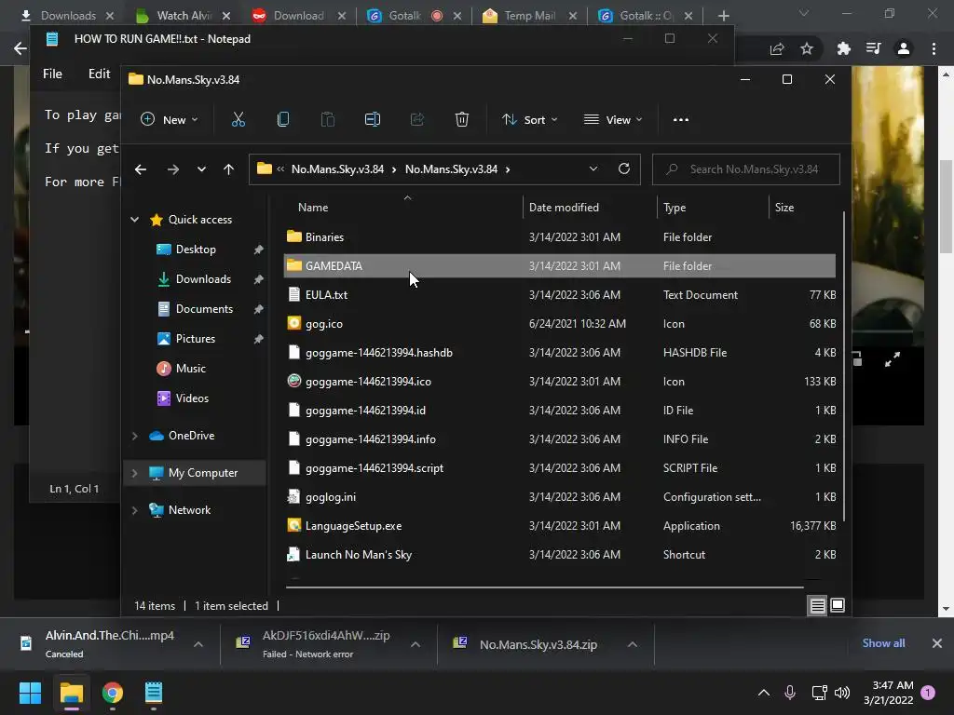Click the Search No.Mans.Sky.v3.84 box

(746, 169)
